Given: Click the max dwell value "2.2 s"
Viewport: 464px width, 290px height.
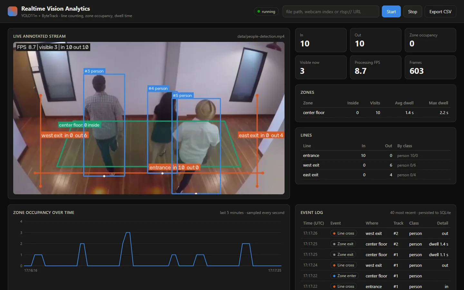Looking at the screenshot, I should pos(444,113).
